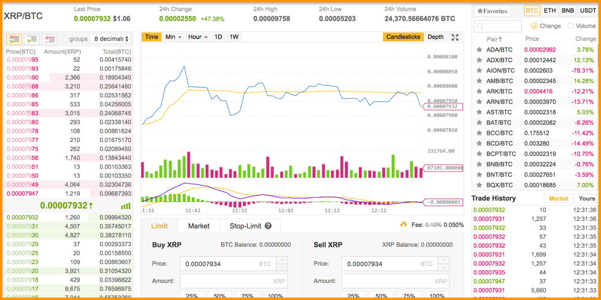601x300 pixels.
Task: Select the Time chart button
Action: (151, 37)
